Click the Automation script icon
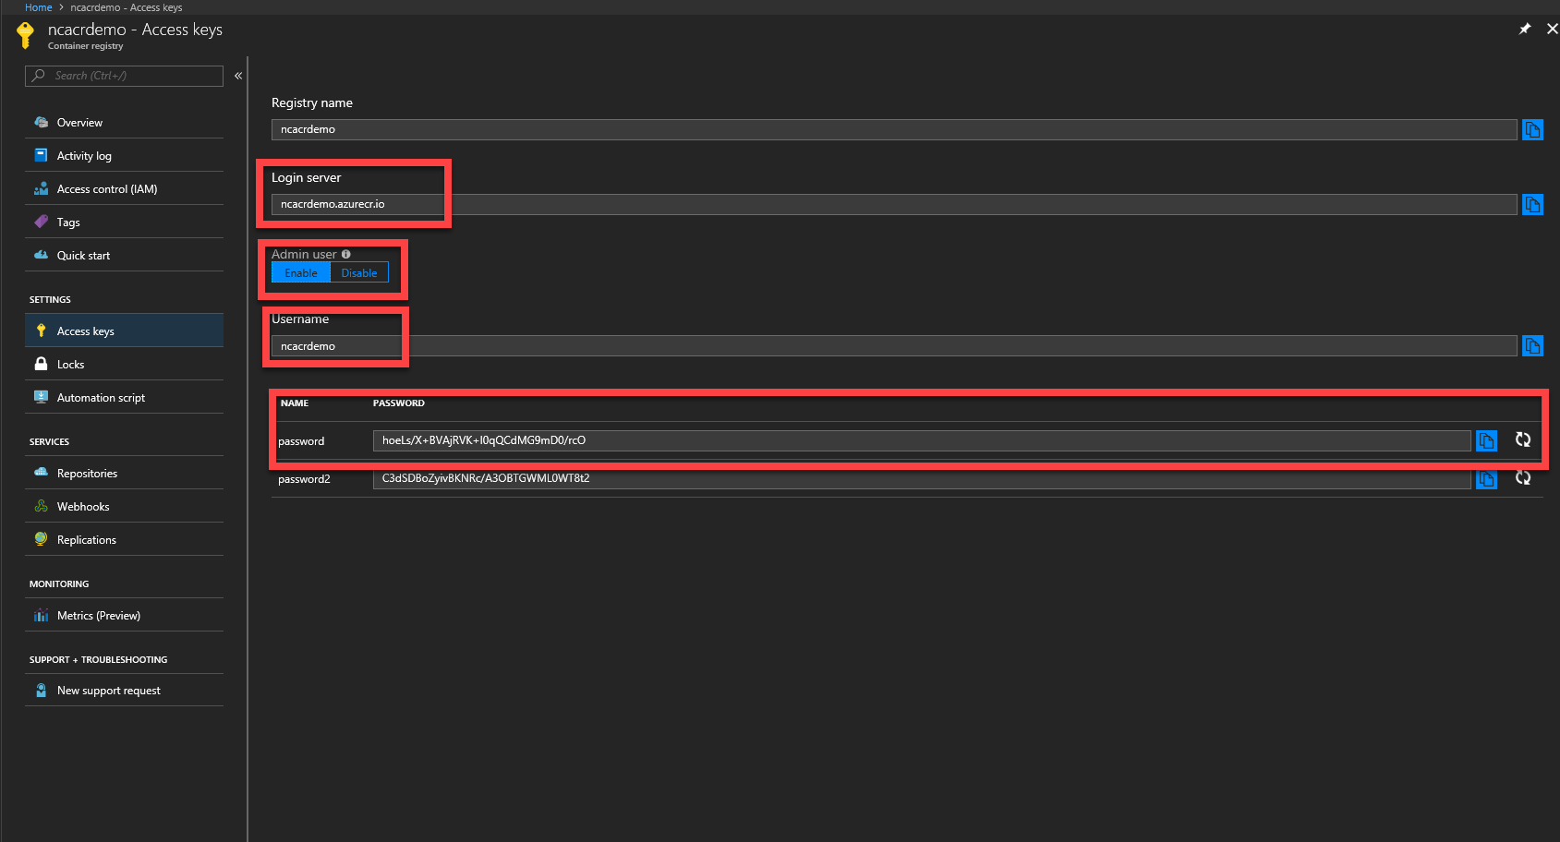1560x842 pixels. tap(41, 397)
